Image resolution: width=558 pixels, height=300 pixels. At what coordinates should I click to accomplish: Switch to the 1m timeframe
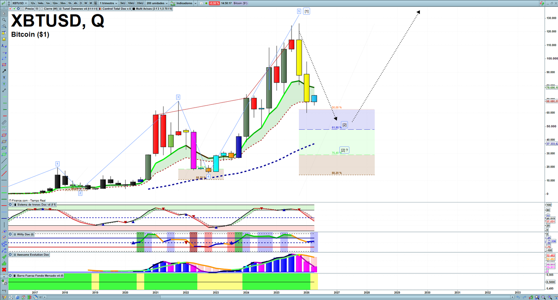click(x=48, y=3)
